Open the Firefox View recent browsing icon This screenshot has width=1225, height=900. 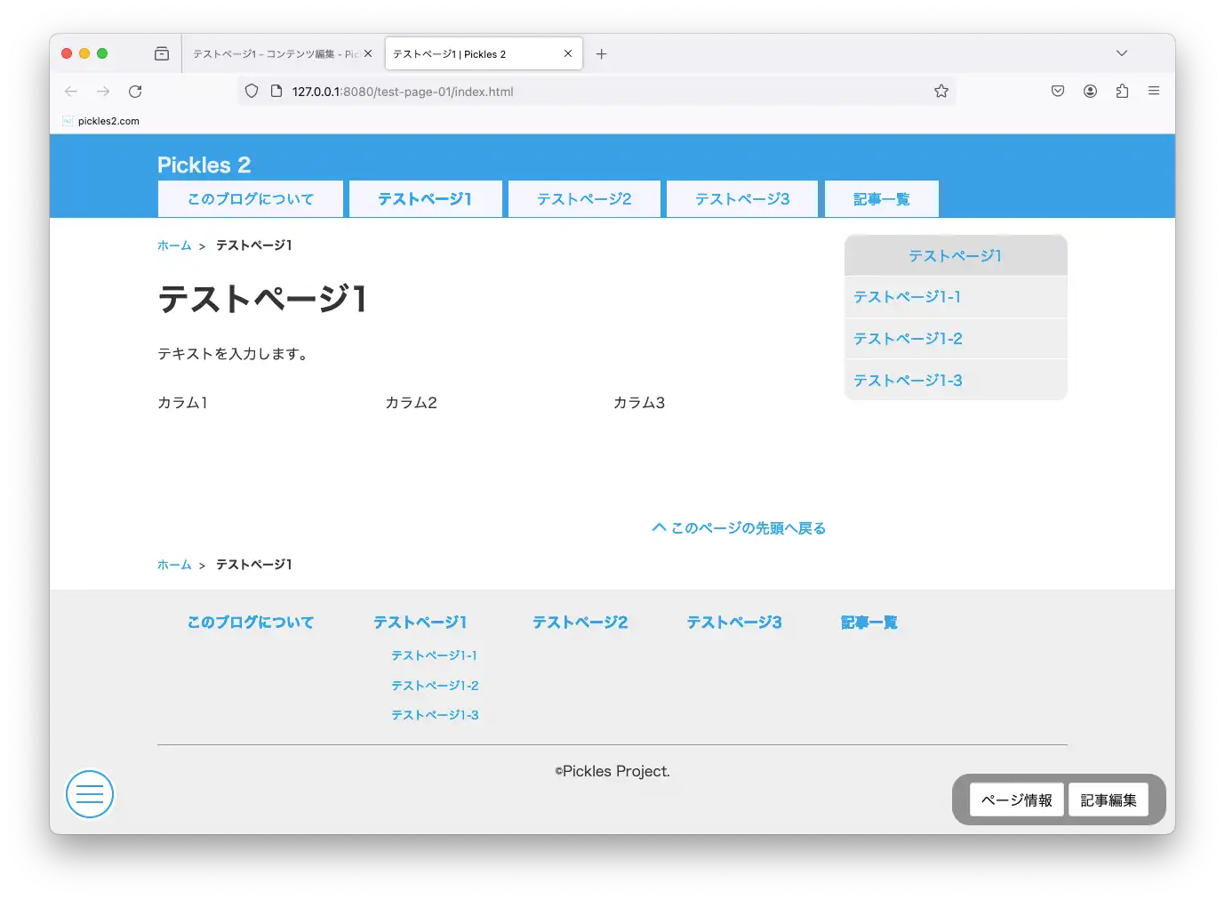tap(162, 54)
